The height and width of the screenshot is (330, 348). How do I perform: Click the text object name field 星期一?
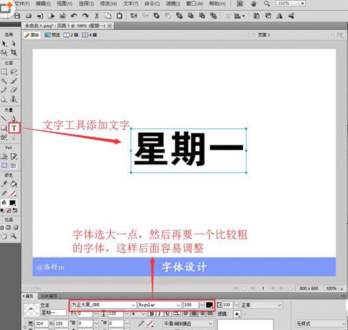pyautogui.click(x=53, y=313)
